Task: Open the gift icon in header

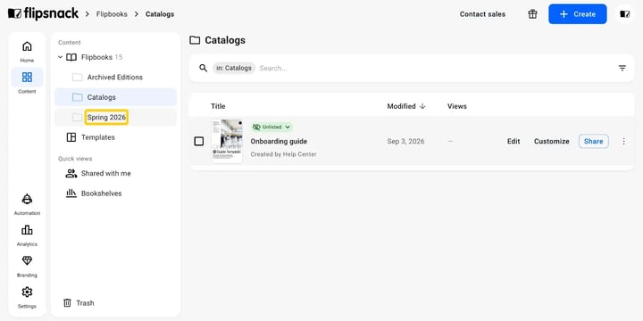Action: [x=532, y=14]
